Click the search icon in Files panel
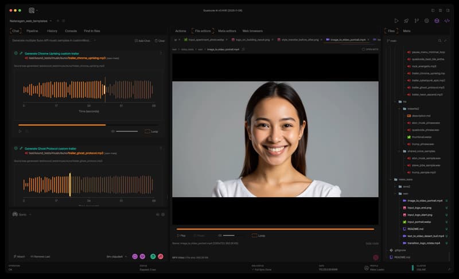This screenshot has width=459, height=279. tap(440, 41)
